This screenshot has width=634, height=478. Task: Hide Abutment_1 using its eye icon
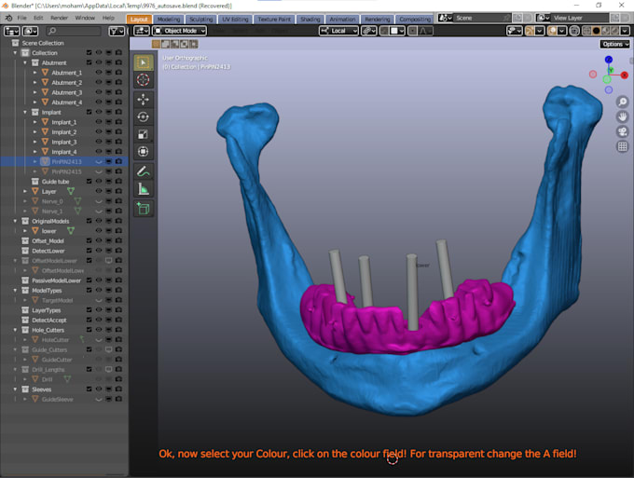tap(99, 73)
